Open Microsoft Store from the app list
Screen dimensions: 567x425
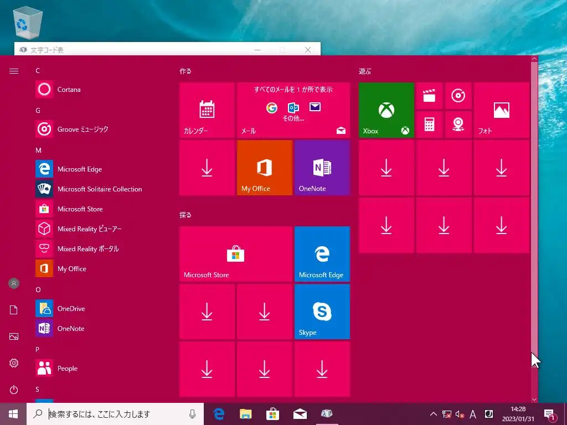[x=97, y=209]
